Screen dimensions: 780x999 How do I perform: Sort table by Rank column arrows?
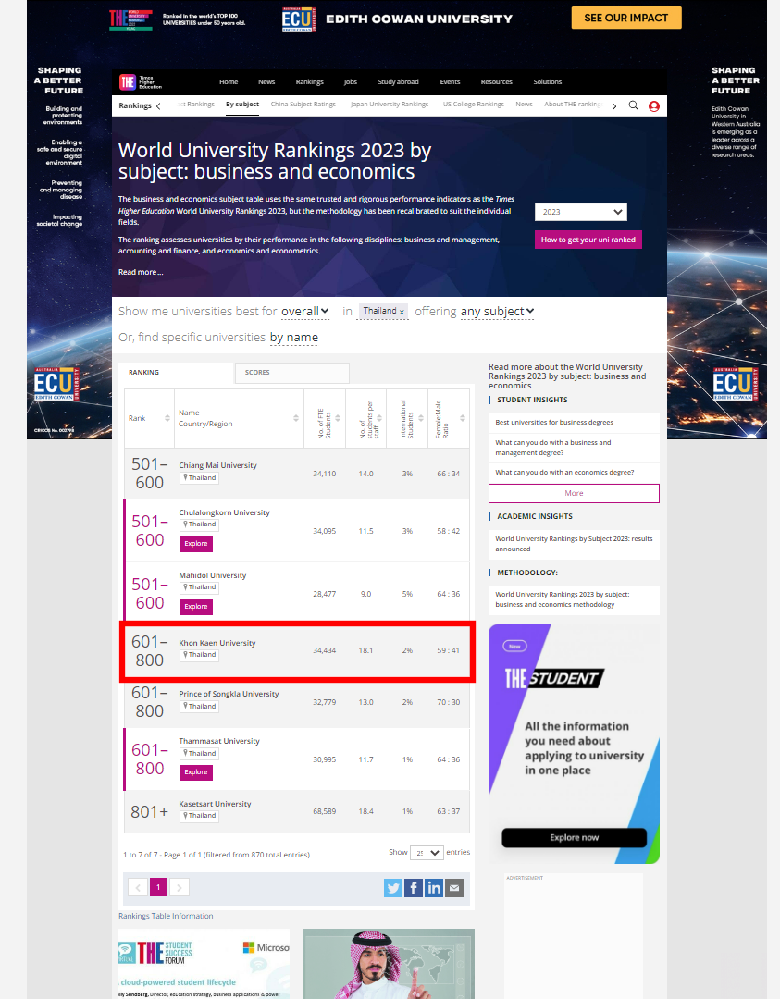coord(167,418)
